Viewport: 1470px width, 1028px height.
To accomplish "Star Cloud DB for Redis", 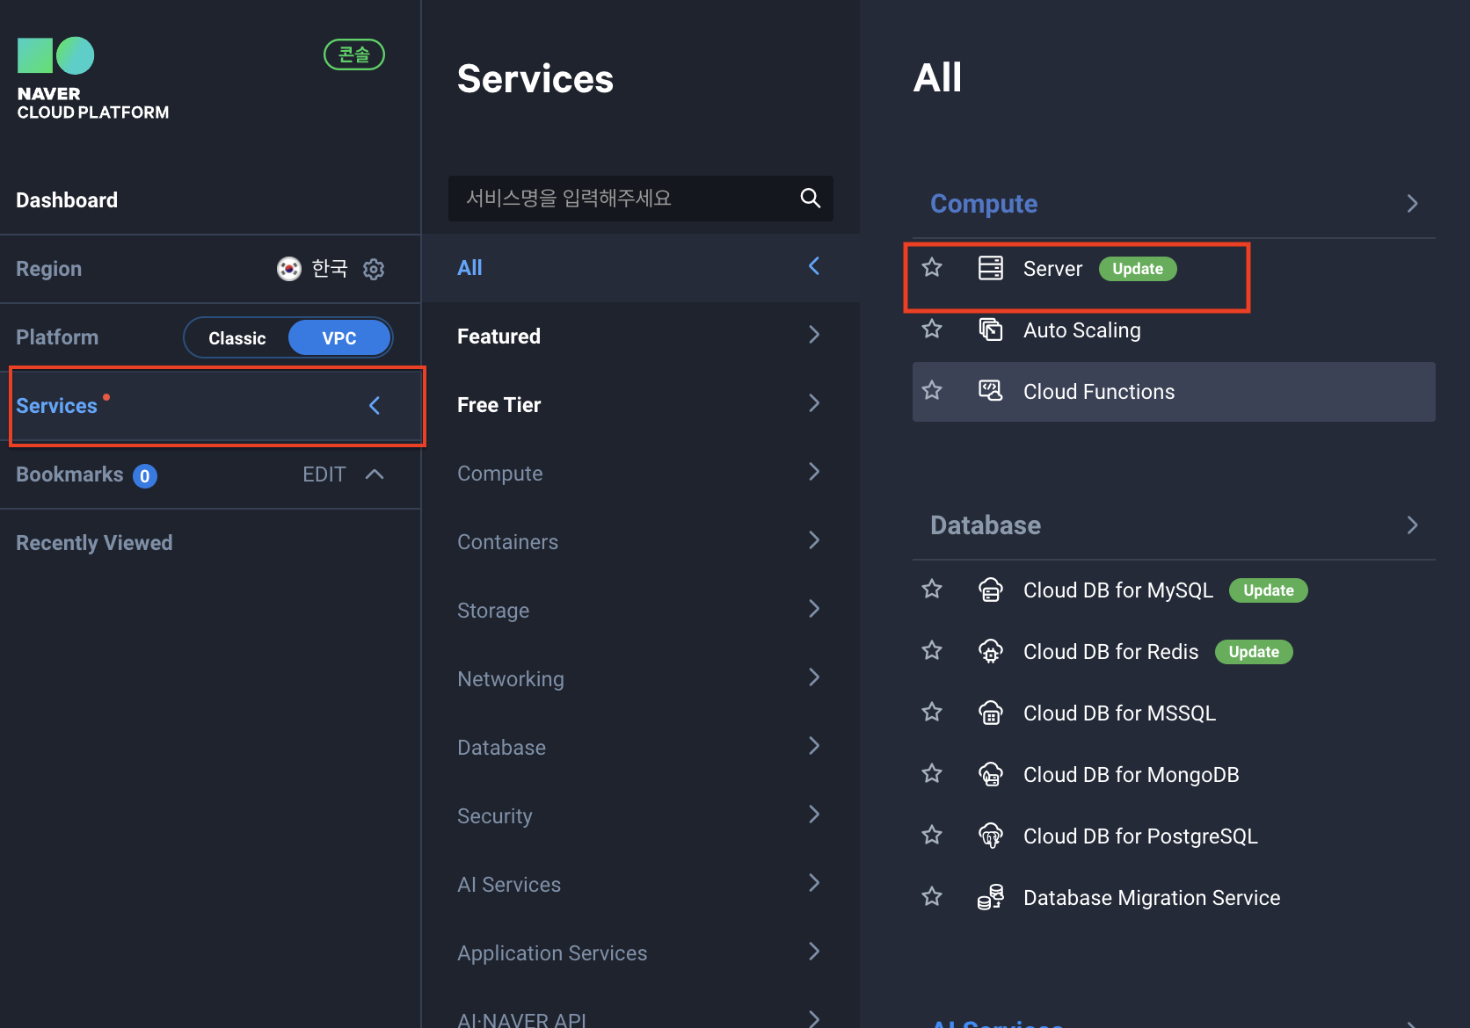I will click(x=932, y=650).
